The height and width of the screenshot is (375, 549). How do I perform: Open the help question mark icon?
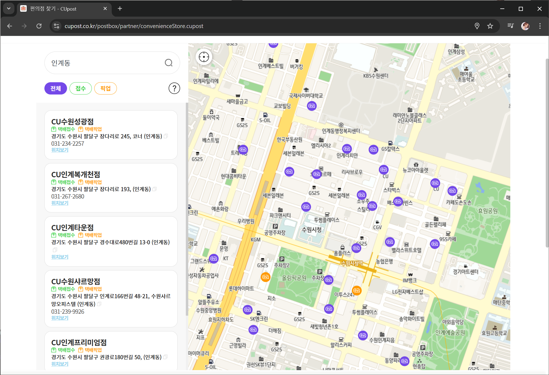pos(174,88)
